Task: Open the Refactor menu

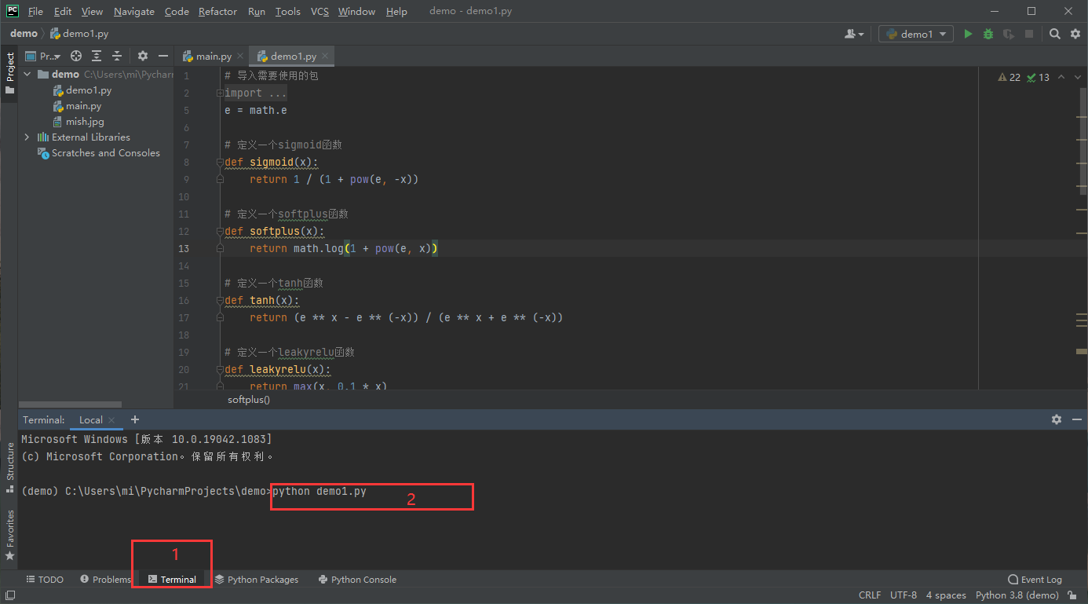Action: (217, 11)
